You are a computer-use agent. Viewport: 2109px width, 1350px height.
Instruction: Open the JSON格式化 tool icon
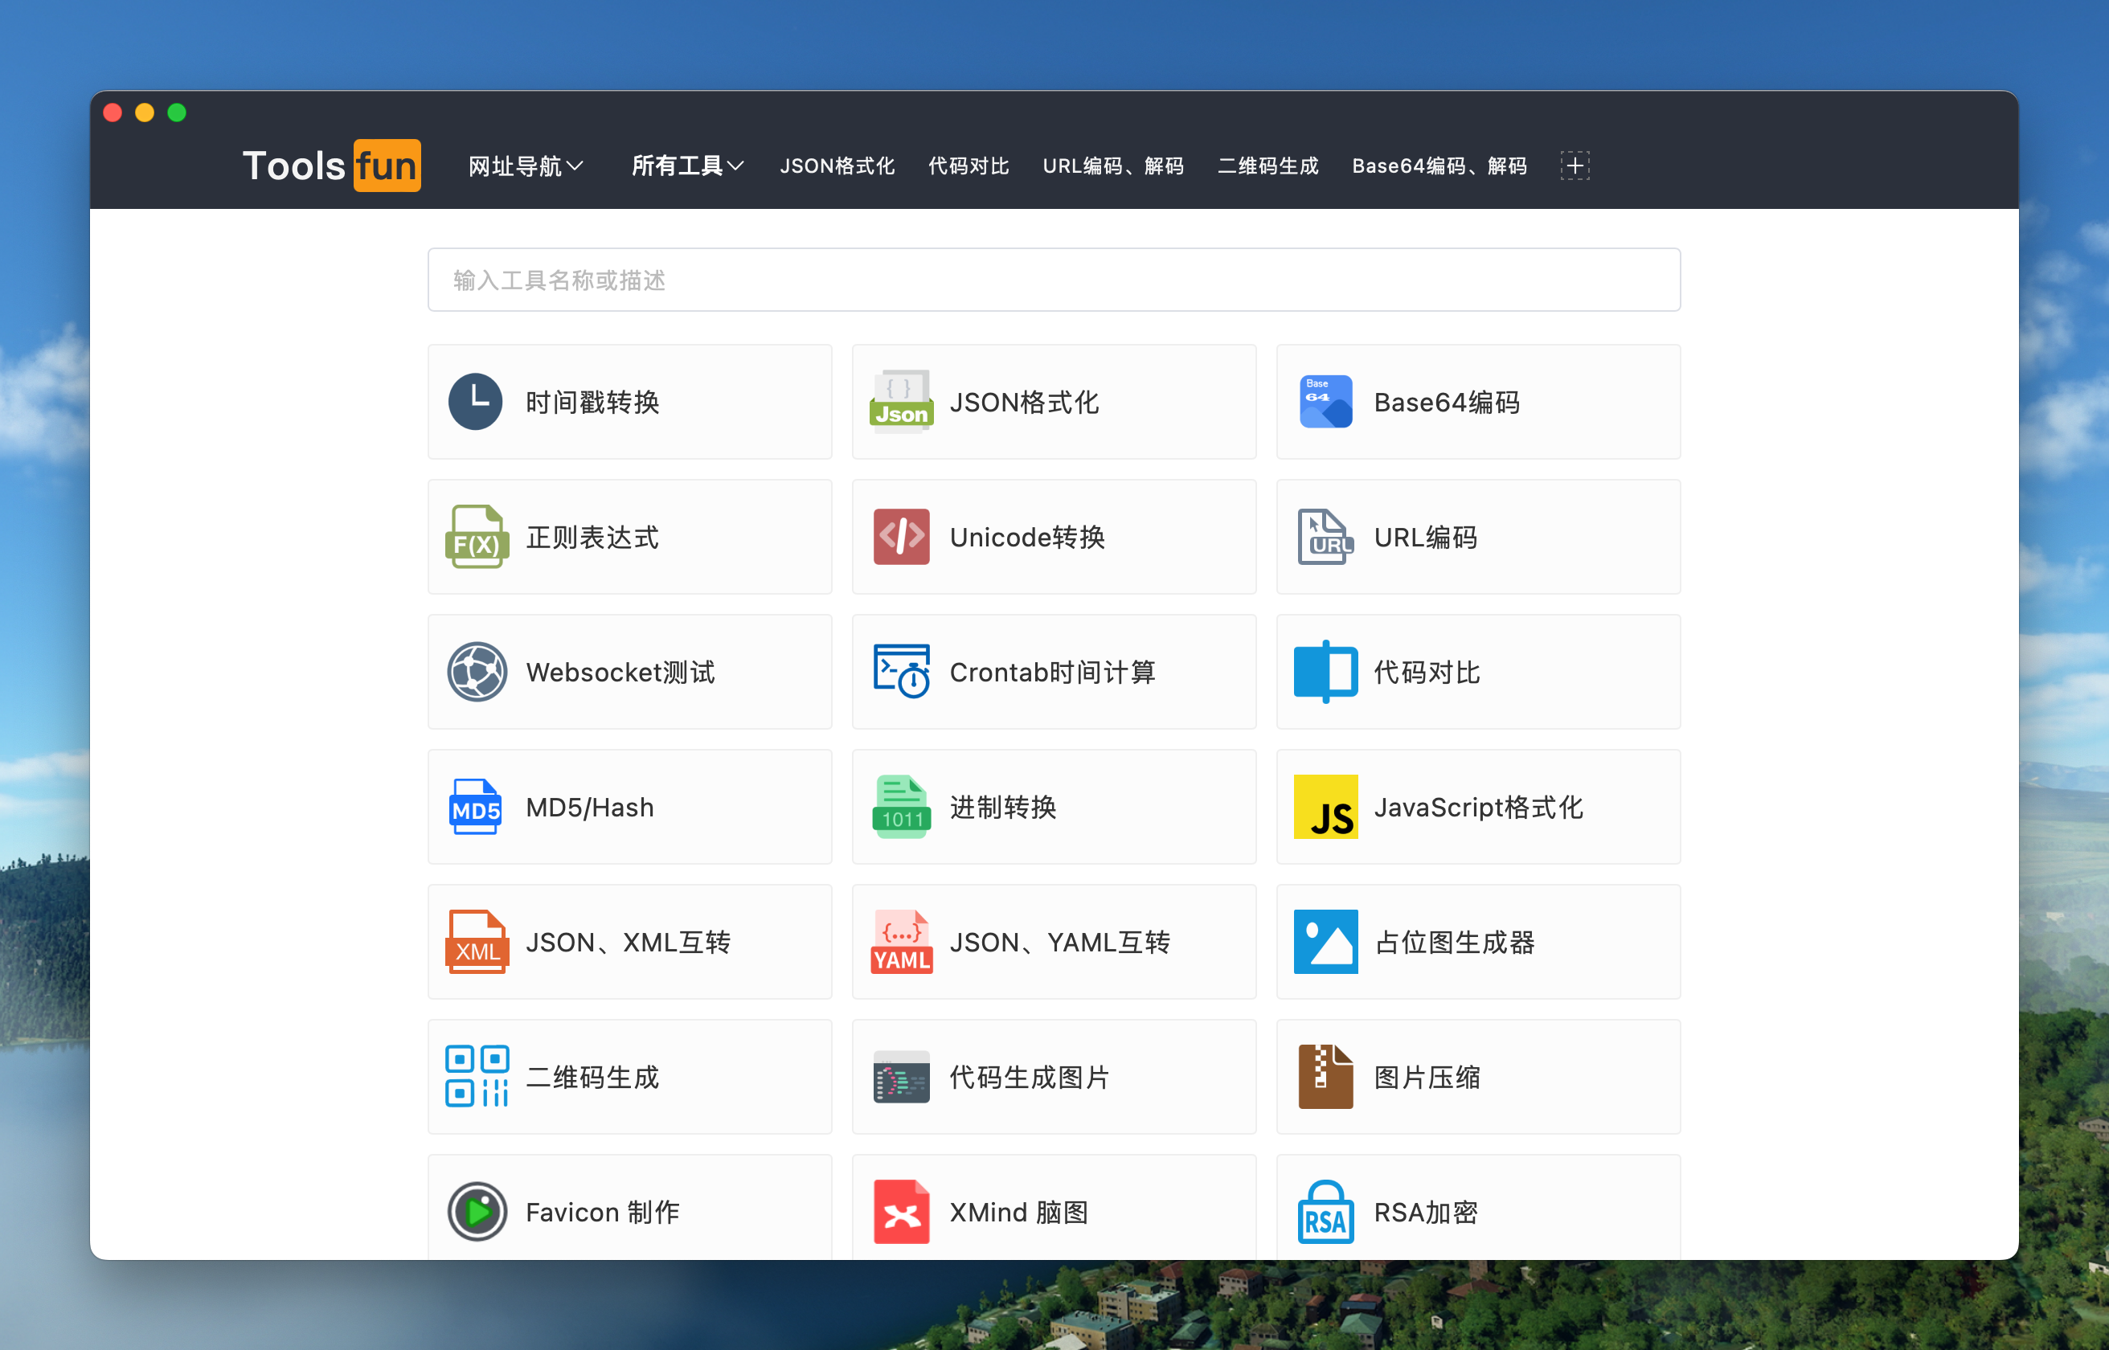[x=901, y=403]
